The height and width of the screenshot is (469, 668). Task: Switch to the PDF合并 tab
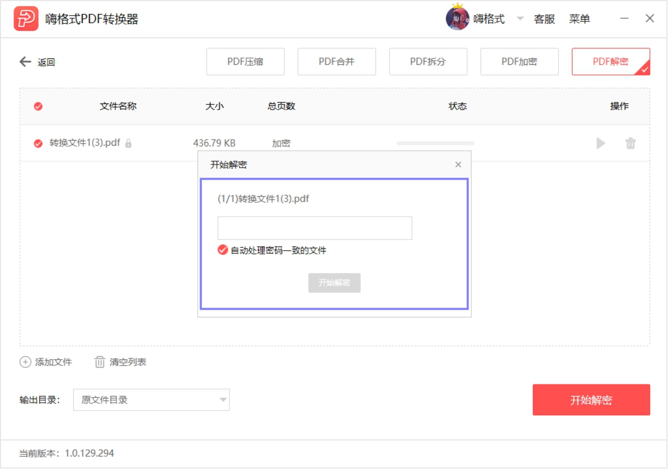(336, 61)
